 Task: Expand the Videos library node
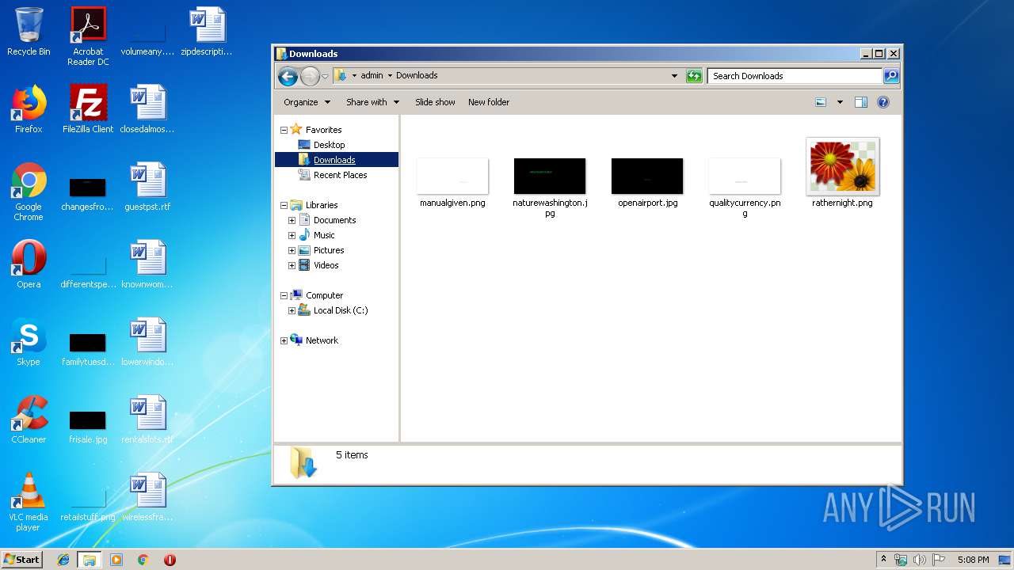[x=292, y=265]
